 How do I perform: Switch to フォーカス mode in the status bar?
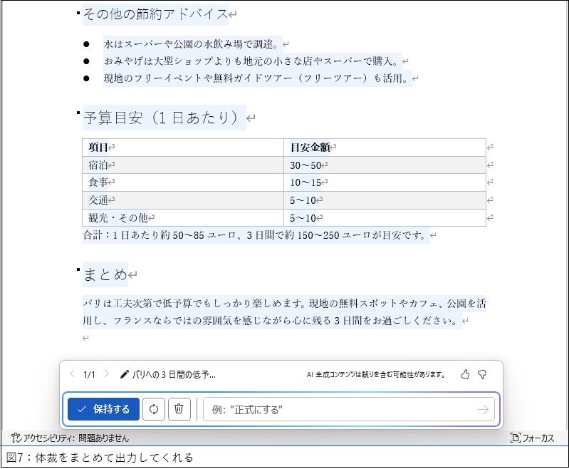tap(532, 438)
